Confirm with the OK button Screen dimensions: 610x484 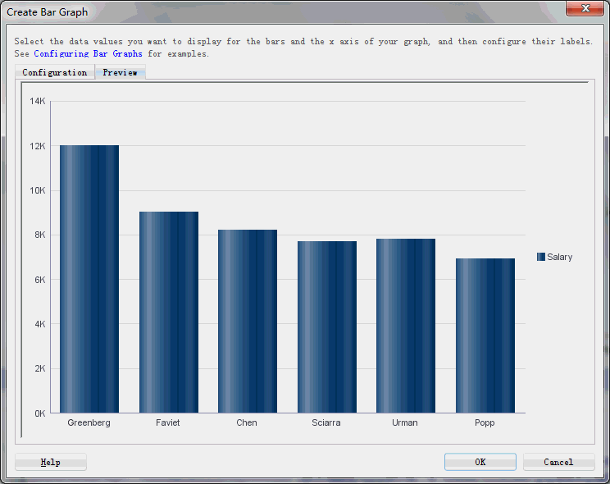pyautogui.click(x=480, y=462)
